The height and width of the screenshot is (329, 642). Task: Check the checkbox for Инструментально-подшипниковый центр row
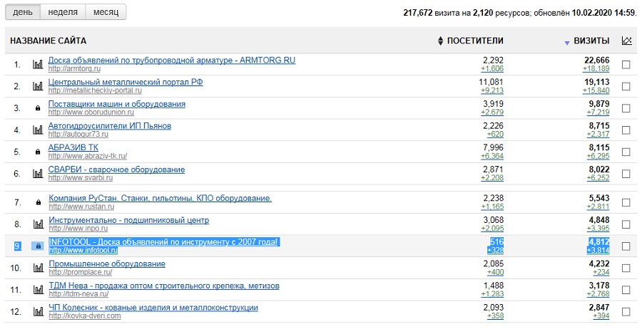point(626,224)
